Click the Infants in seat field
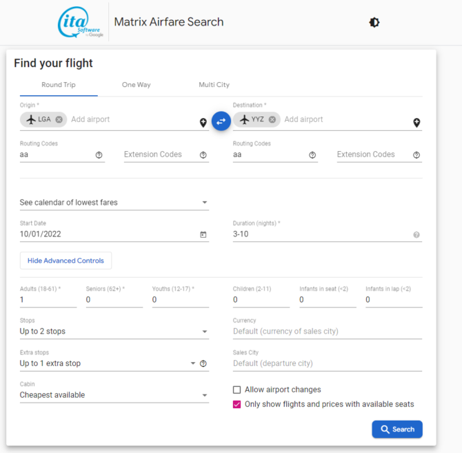The width and height of the screenshot is (462, 453). [328, 300]
